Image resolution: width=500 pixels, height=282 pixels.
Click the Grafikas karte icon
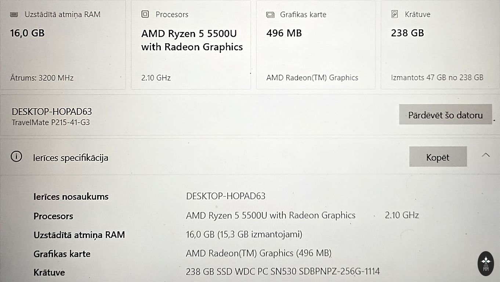270,15
